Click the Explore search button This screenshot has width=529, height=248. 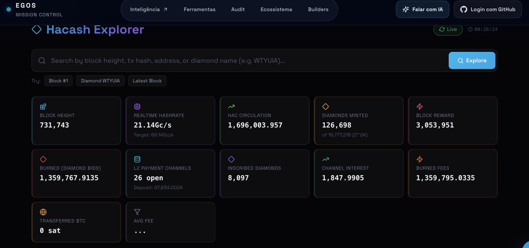(472, 60)
